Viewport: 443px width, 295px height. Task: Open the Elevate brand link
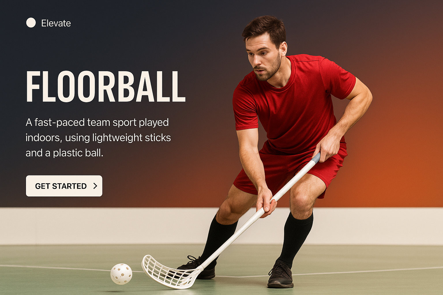tap(56, 23)
